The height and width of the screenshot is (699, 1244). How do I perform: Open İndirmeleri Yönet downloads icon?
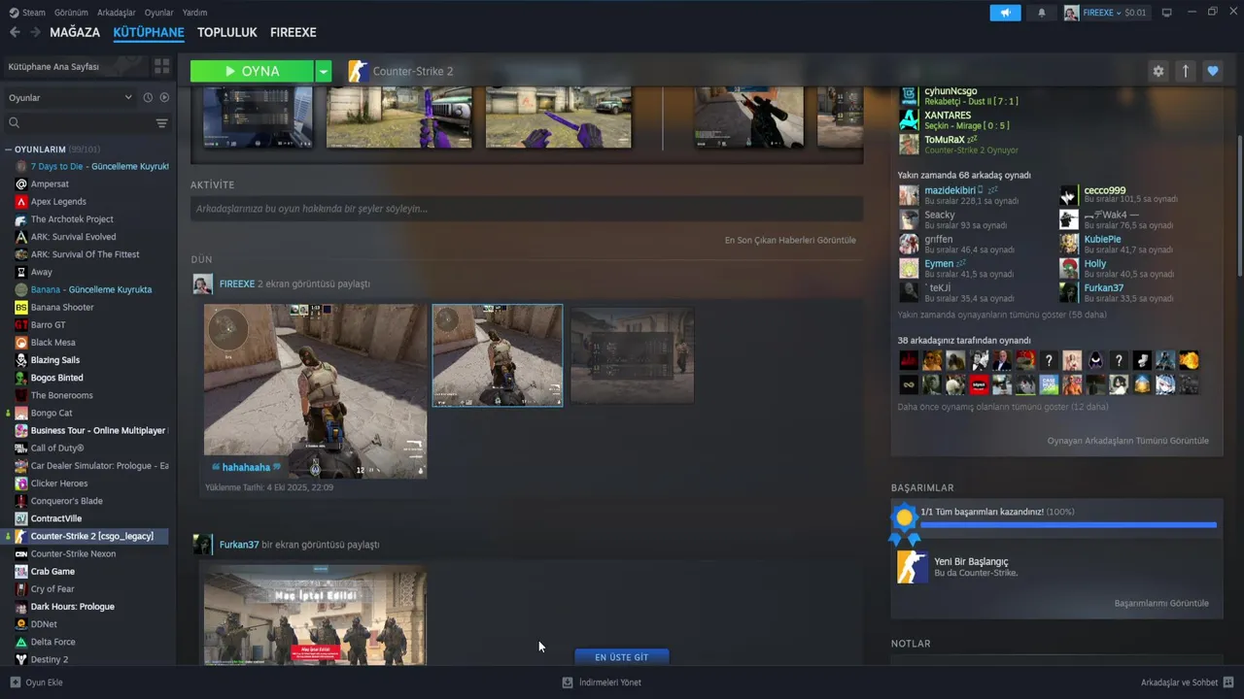click(x=568, y=682)
